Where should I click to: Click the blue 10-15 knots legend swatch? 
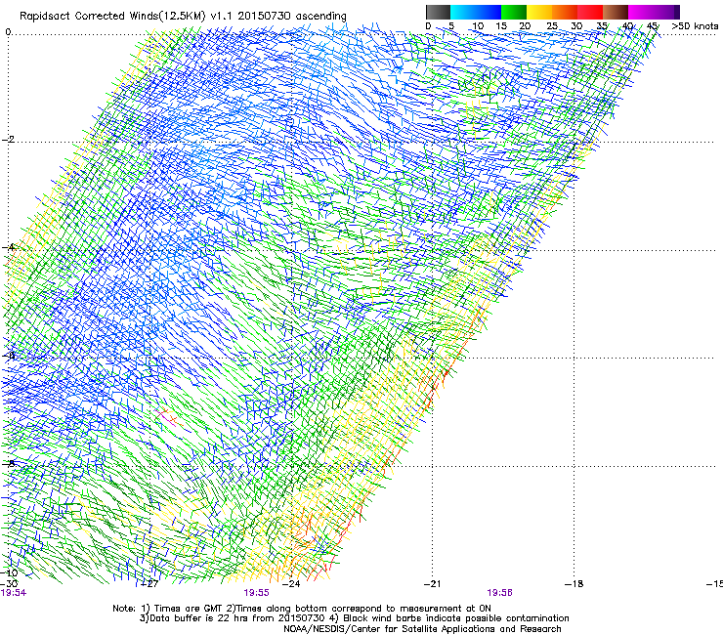(x=489, y=12)
